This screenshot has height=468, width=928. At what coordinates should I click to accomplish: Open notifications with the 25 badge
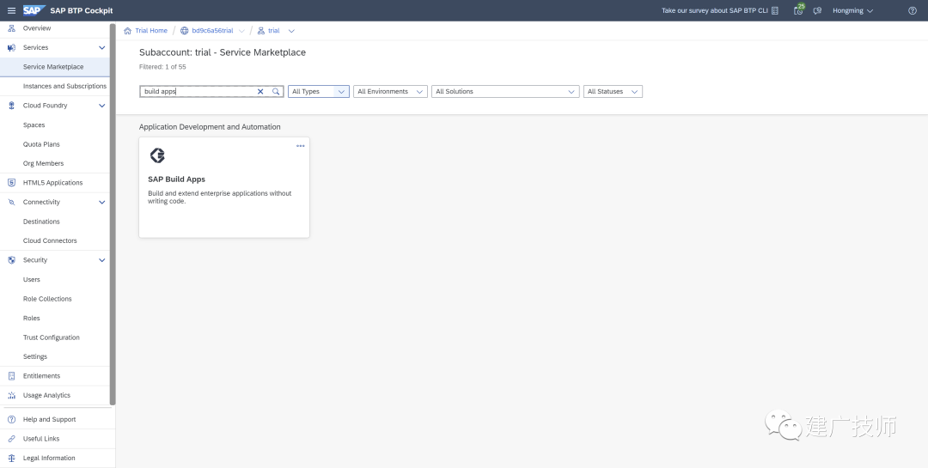pos(798,10)
